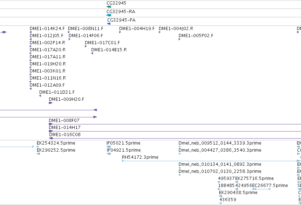
Task: Select the EC26677.5prime spliced glyph
Action: (261, 189)
